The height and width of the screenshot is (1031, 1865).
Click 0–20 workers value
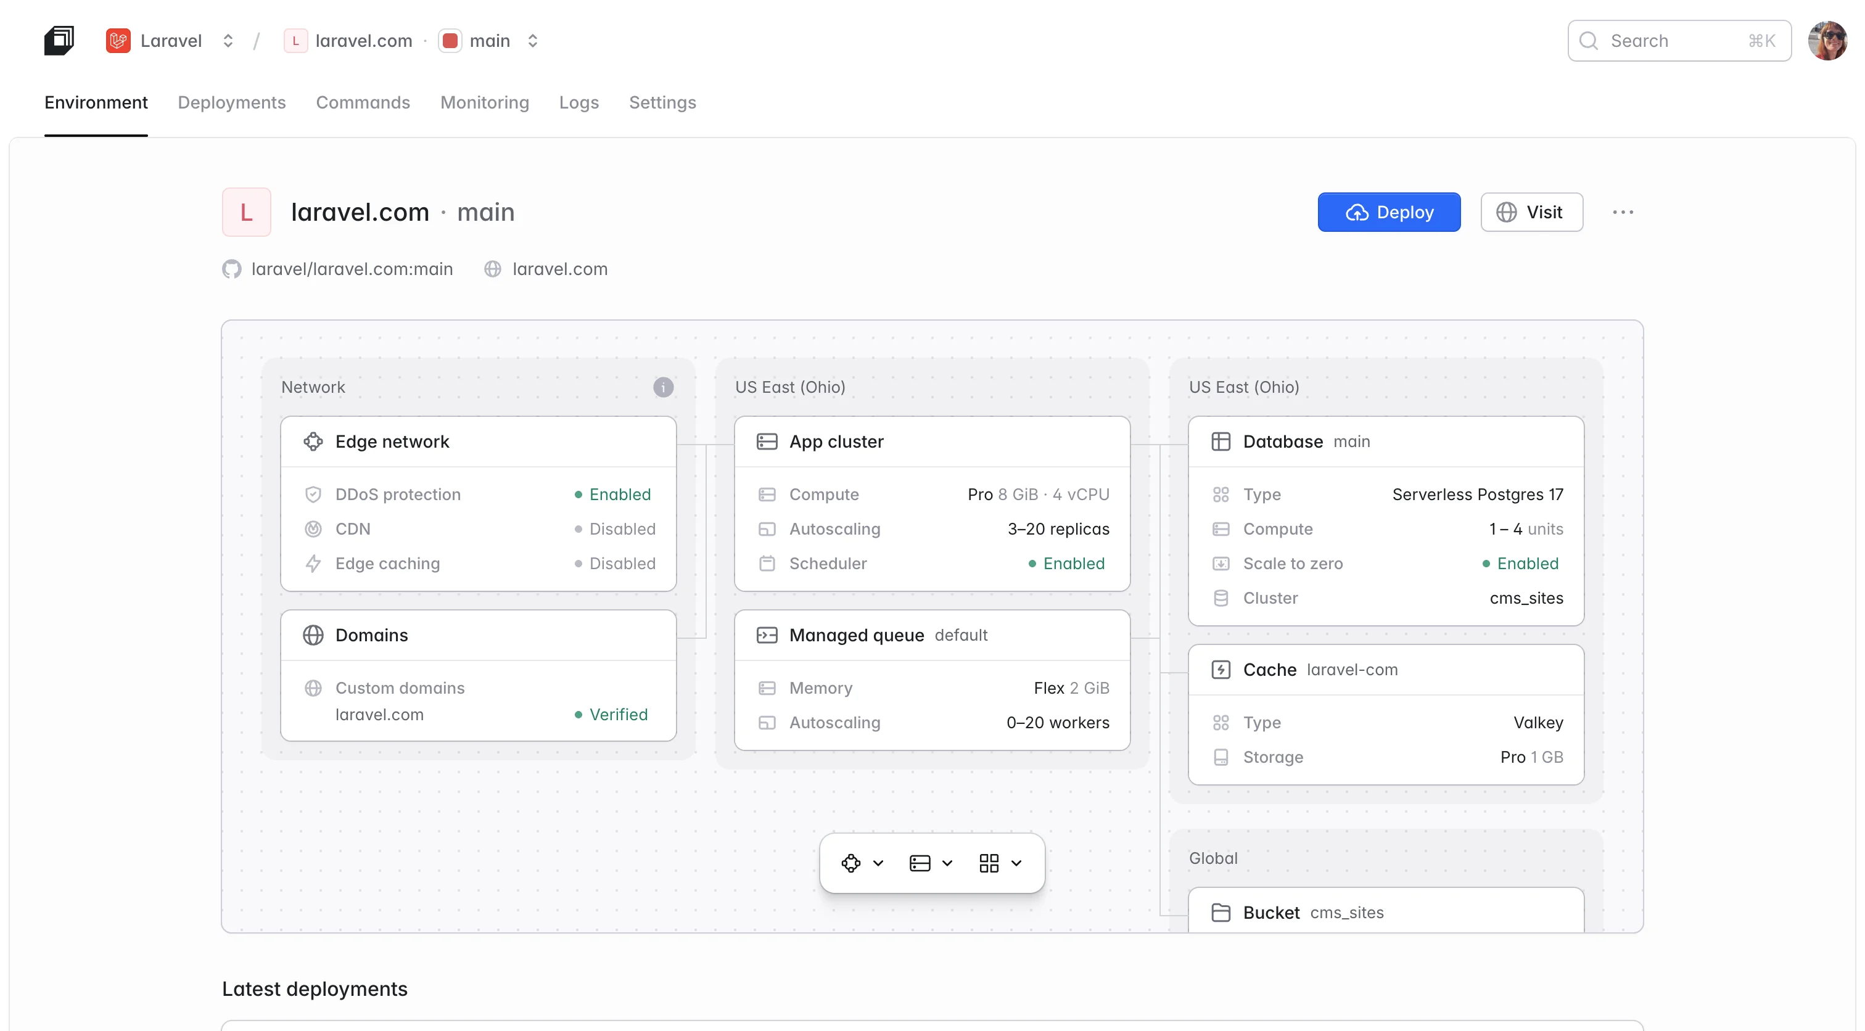[x=1058, y=723]
